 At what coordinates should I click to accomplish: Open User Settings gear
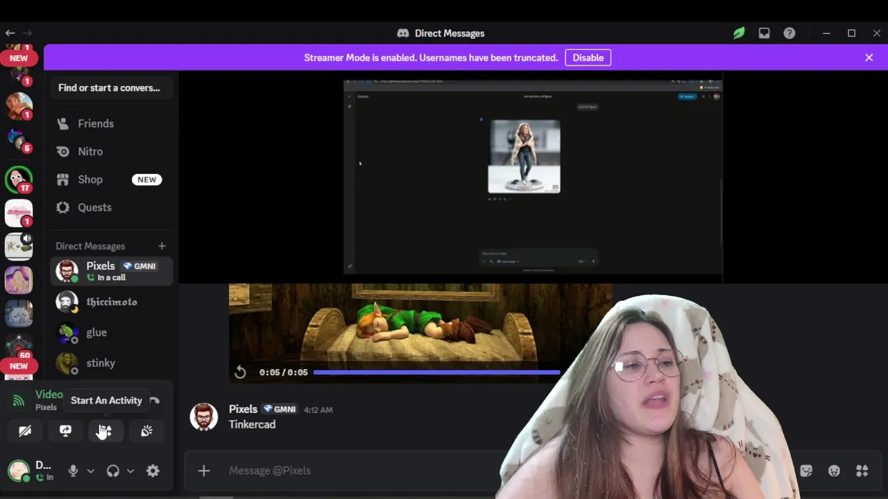coord(153,471)
